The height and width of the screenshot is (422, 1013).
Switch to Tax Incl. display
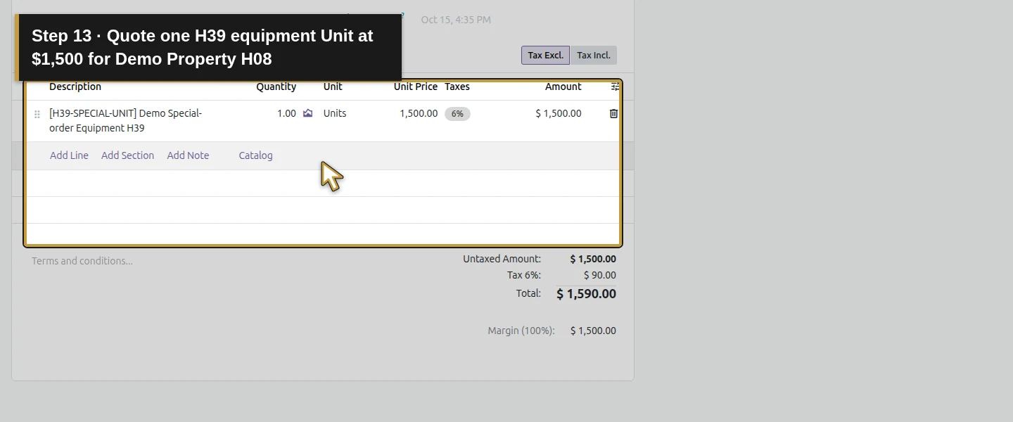593,56
